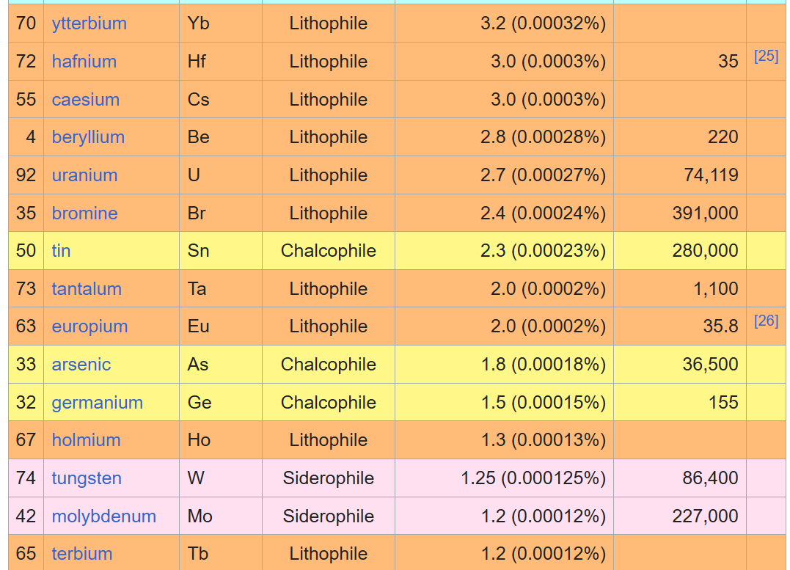Open the molybdenum link
Viewport: 790px width, 570px height.
click(103, 516)
